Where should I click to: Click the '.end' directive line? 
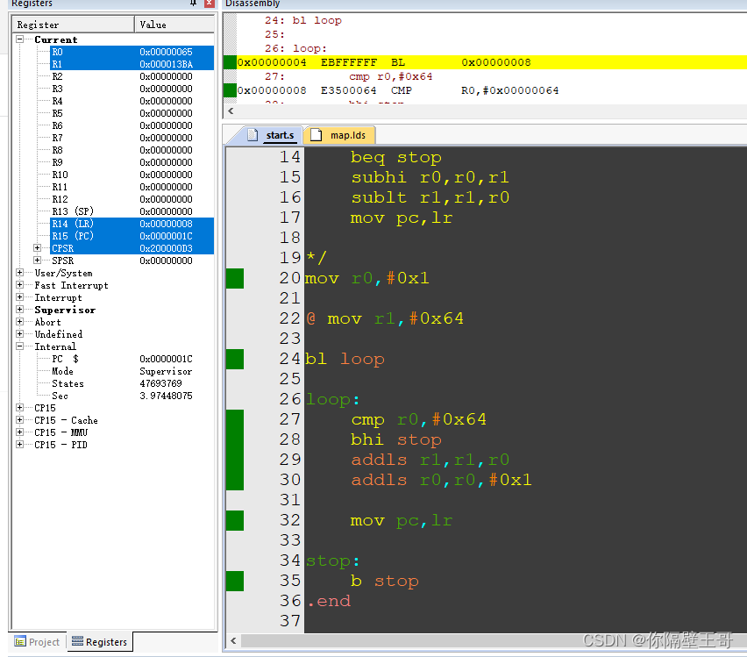(x=328, y=601)
